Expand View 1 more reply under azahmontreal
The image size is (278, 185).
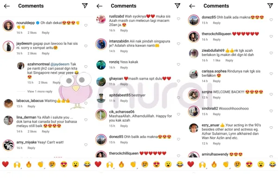tap(40, 92)
